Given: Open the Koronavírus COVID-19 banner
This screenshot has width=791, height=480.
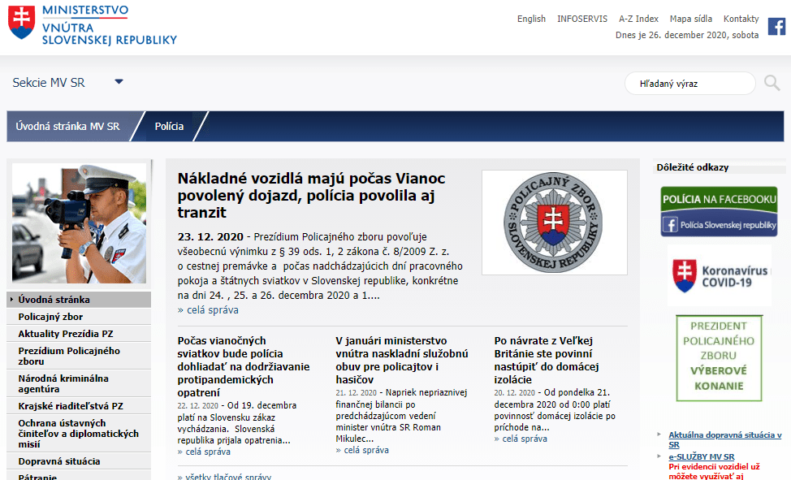Looking at the screenshot, I should [x=719, y=275].
